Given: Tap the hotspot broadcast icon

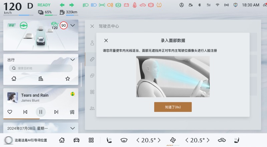Looking at the screenshot, I should (x=226, y=5).
